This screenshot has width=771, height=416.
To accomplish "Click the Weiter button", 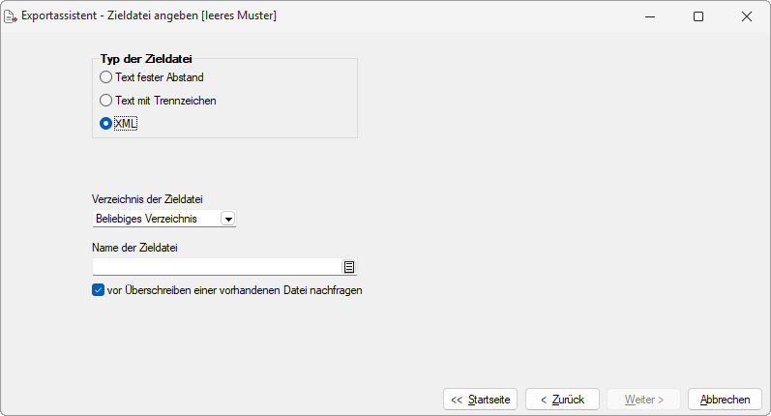I will coord(644,400).
